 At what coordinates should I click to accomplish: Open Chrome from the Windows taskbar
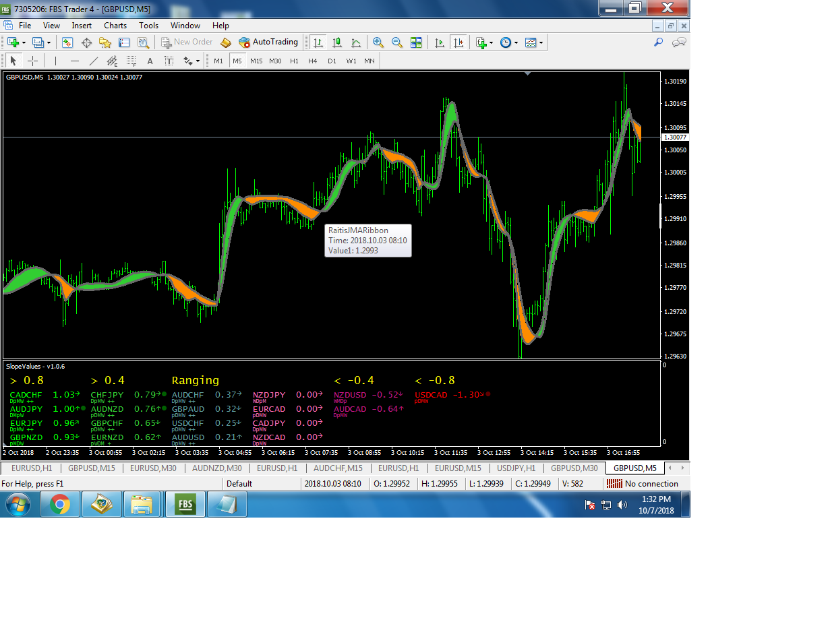pos(60,504)
